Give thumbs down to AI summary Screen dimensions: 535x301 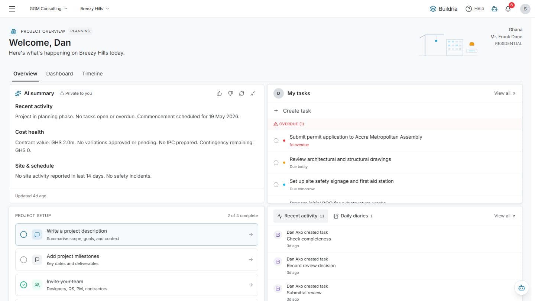tap(230, 94)
